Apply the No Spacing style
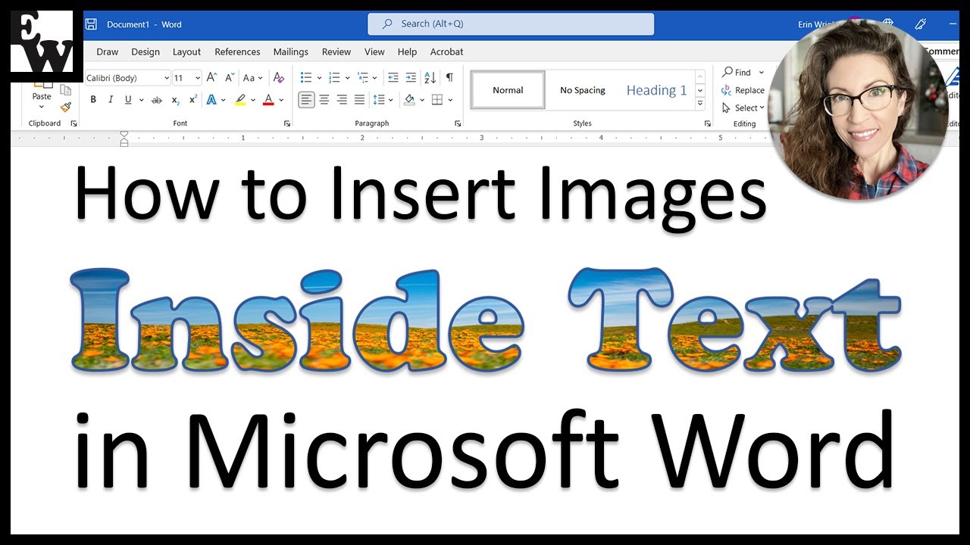 pyautogui.click(x=583, y=90)
